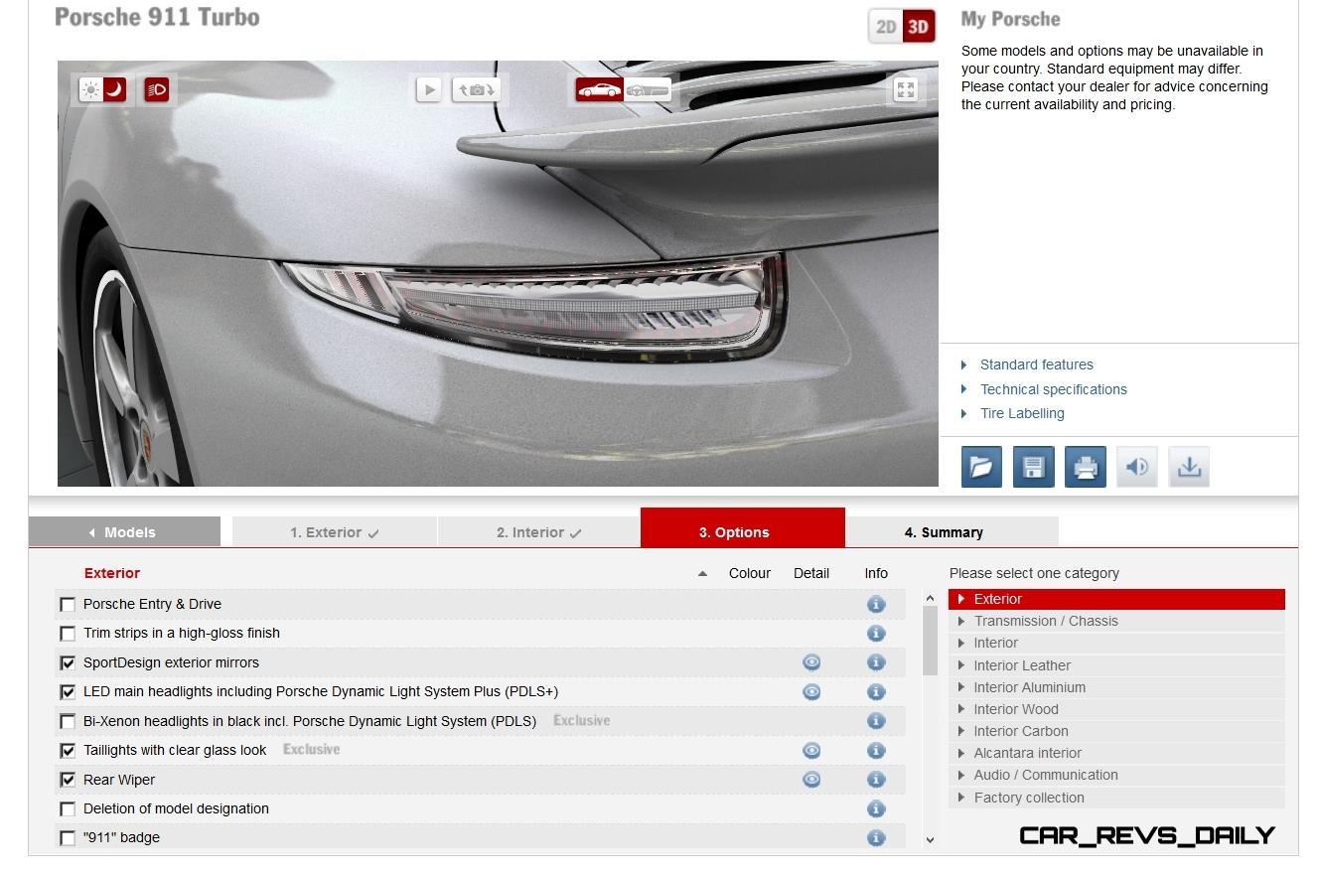Save configuration with the floppy disk icon

(x=1033, y=467)
